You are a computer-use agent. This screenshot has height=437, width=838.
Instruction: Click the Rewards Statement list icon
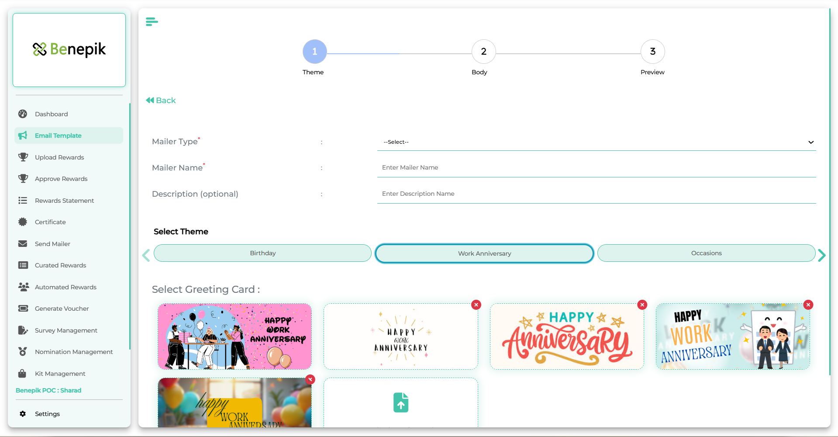(23, 201)
